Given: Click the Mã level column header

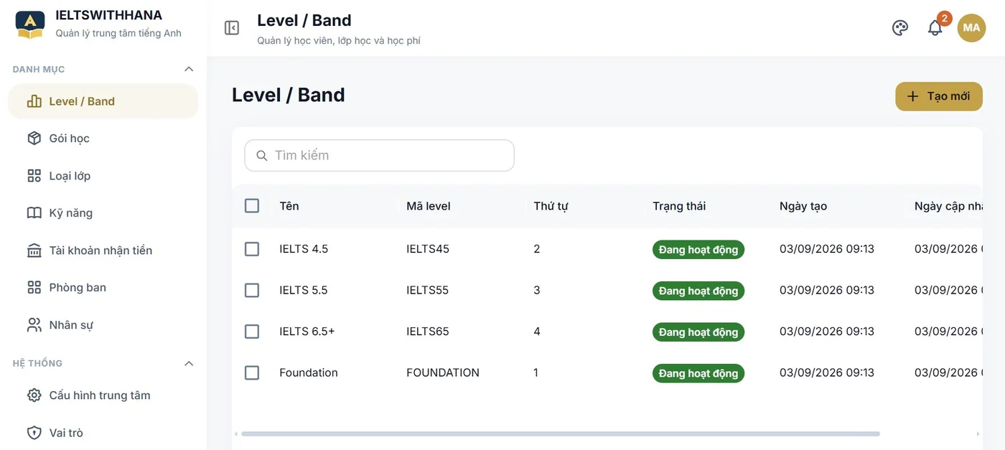Looking at the screenshot, I should tap(429, 206).
